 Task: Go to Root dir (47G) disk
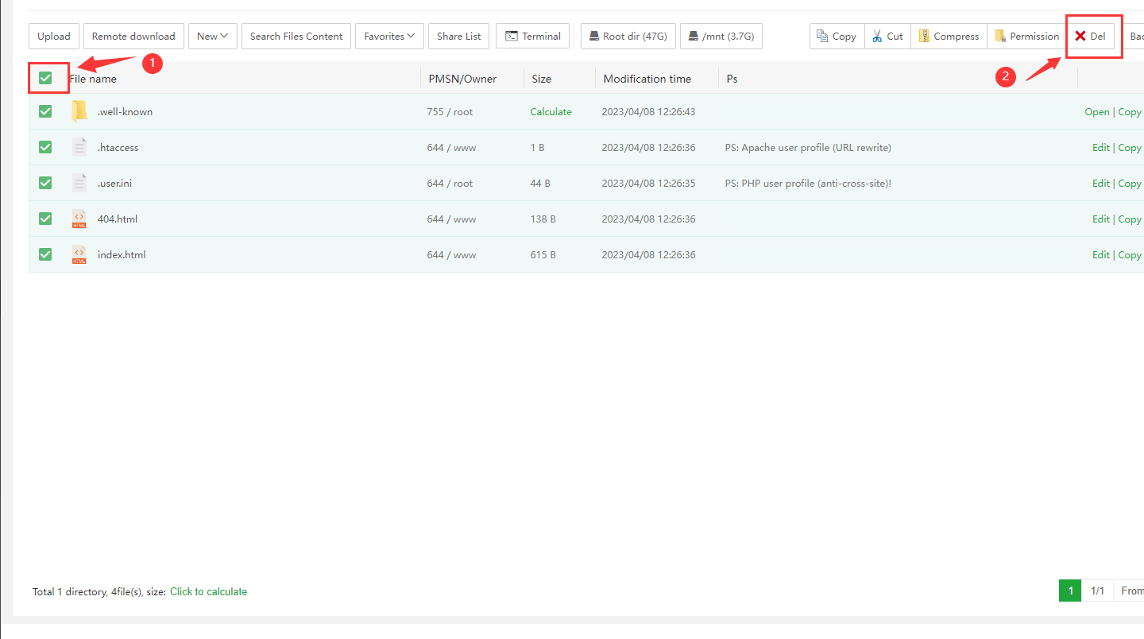point(628,36)
